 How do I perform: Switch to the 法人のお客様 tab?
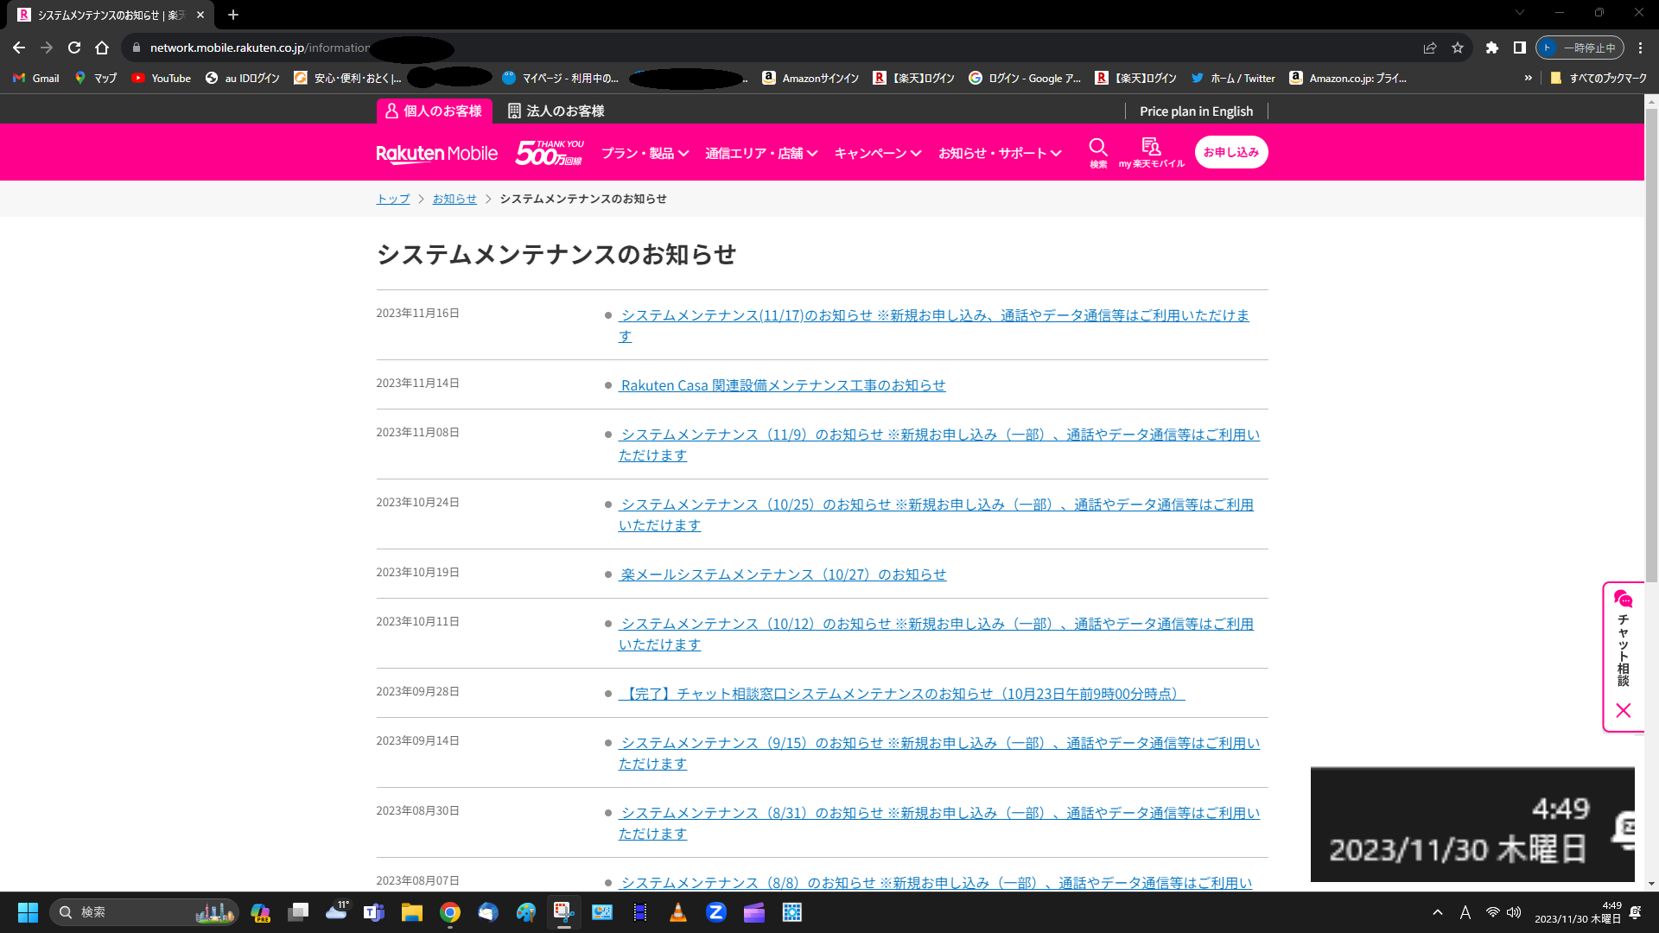556,111
